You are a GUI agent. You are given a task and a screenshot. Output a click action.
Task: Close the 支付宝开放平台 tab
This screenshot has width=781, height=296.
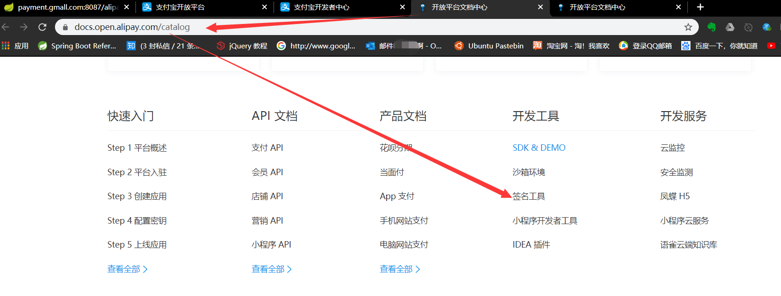click(265, 7)
